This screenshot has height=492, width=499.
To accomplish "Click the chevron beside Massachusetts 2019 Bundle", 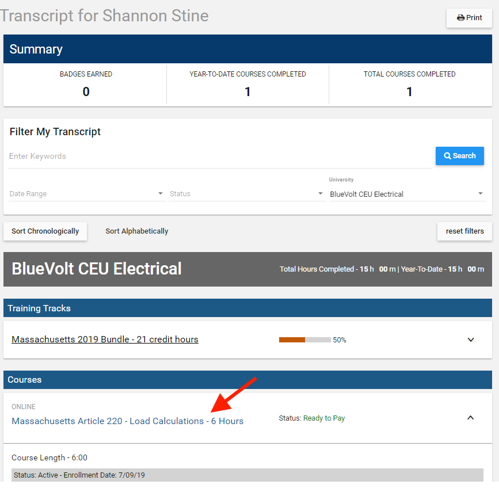I will [x=471, y=340].
